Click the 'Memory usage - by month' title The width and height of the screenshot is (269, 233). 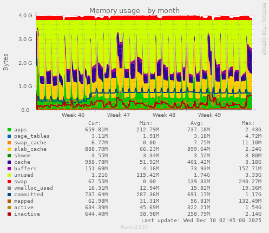click(x=134, y=11)
